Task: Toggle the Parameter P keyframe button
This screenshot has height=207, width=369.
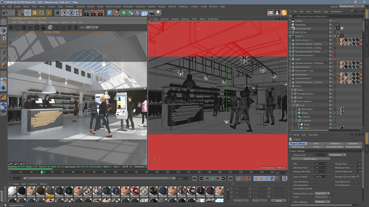Action: coord(272,179)
